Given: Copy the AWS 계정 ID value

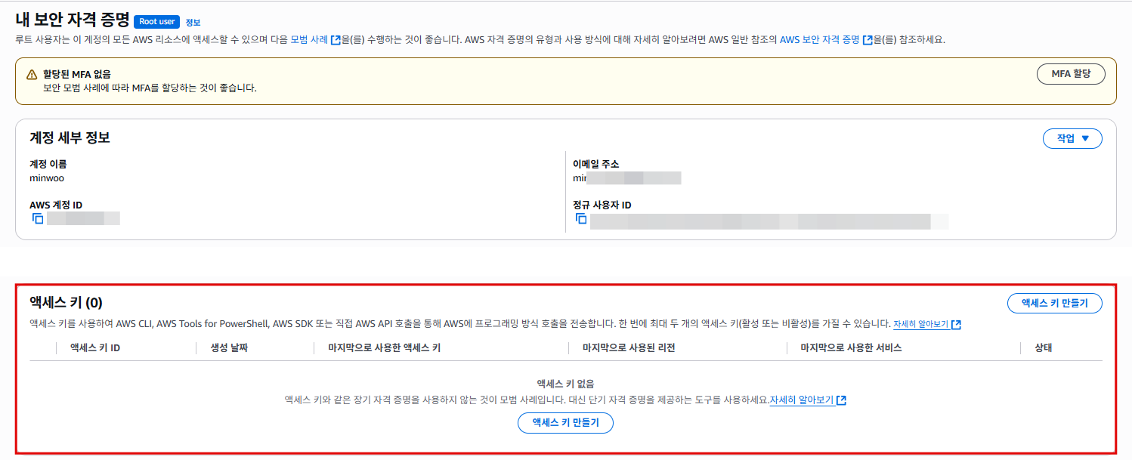Looking at the screenshot, I should pos(38,219).
